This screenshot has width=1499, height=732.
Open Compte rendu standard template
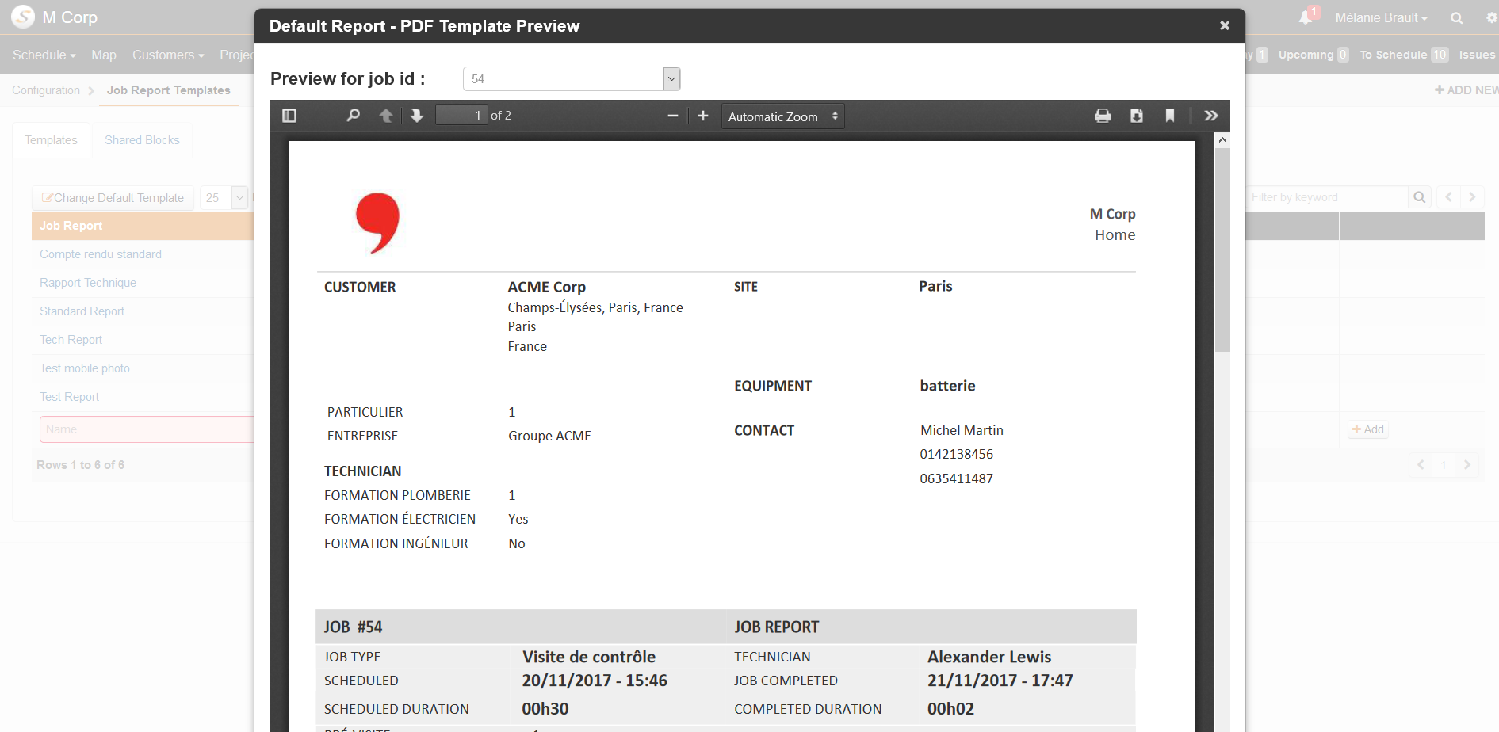[101, 254]
